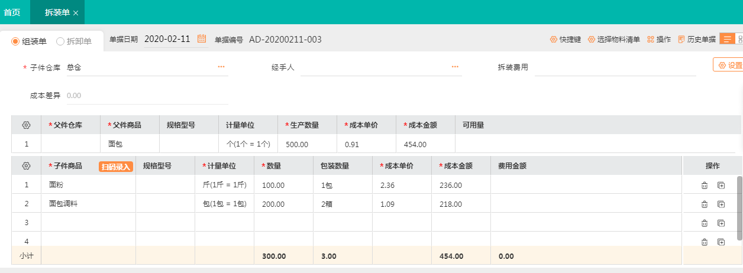Click the 父件仓库 column header
The width and height of the screenshot is (743, 273).
(x=71, y=125)
